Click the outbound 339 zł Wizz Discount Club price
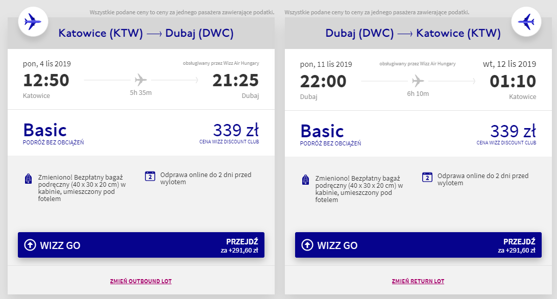 [236, 131]
